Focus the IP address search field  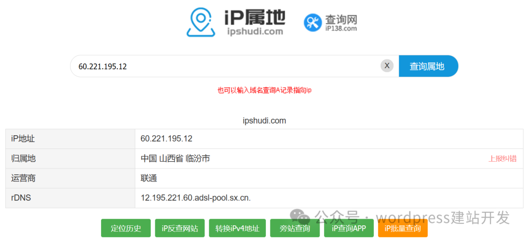pos(224,66)
